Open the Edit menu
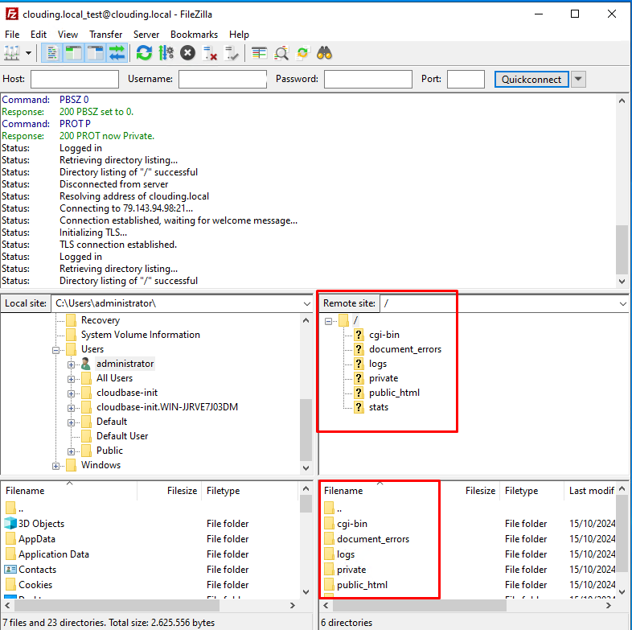This screenshot has height=630, width=632. [x=39, y=35]
